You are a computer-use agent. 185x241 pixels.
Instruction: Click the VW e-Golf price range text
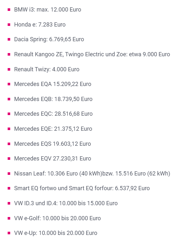pos(57,218)
